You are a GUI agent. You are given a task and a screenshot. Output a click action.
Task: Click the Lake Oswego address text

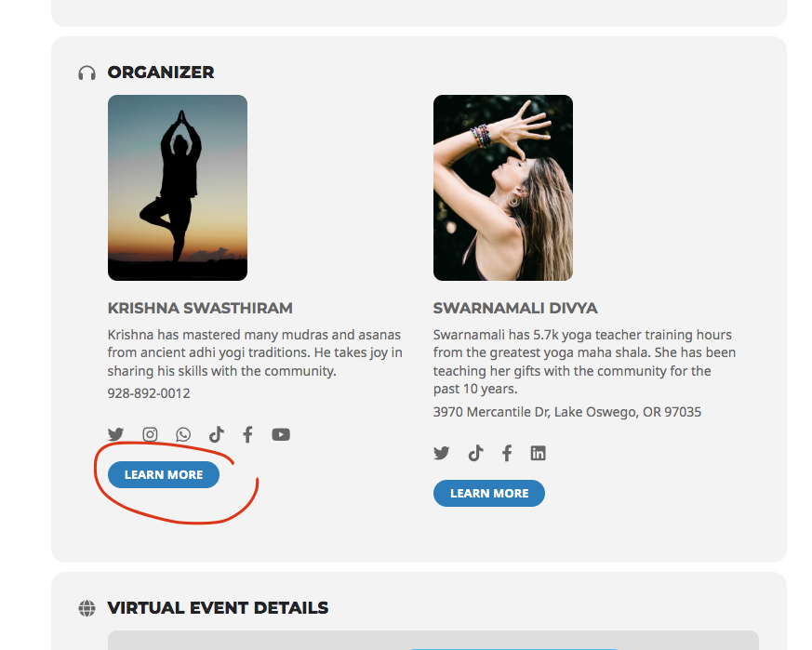pos(567,412)
